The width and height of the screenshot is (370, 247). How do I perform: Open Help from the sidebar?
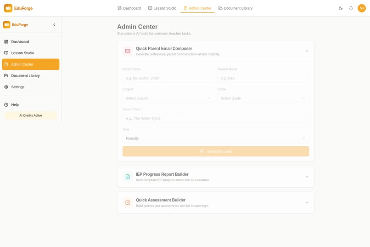31,105
